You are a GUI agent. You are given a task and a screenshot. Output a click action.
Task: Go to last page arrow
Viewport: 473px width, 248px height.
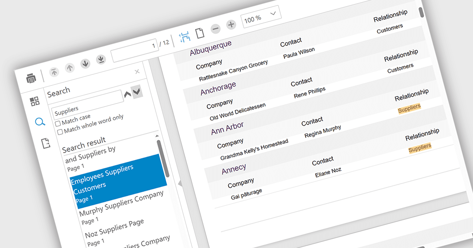point(101,59)
